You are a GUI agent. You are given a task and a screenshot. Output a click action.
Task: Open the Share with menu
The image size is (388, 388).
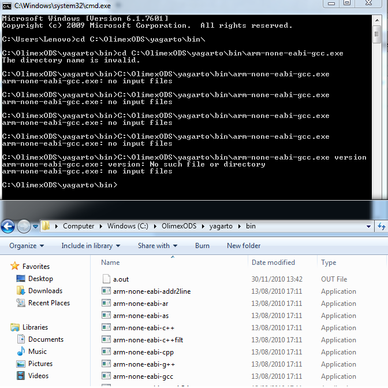[x=158, y=246]
